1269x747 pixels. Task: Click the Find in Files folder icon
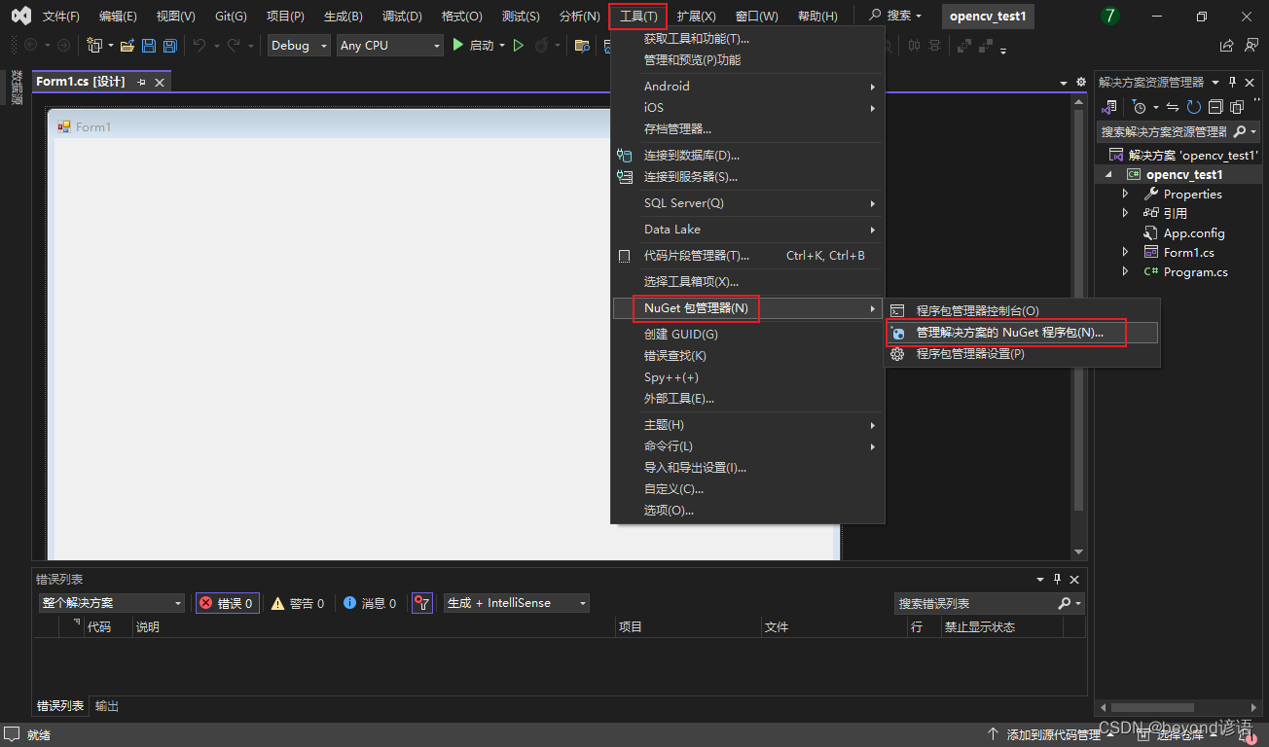[582, 46]
